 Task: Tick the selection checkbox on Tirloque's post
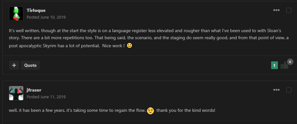[289, 10]
